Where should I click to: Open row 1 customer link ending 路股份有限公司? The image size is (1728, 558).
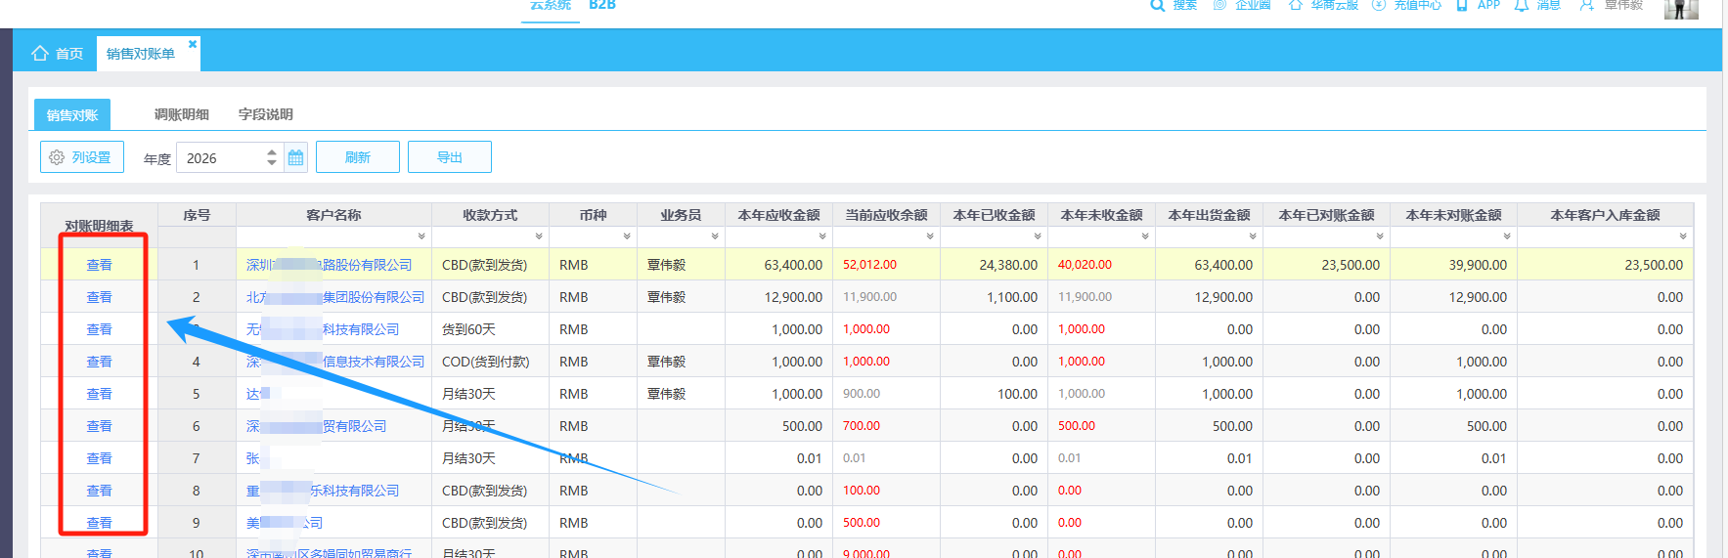click(329, 265)
